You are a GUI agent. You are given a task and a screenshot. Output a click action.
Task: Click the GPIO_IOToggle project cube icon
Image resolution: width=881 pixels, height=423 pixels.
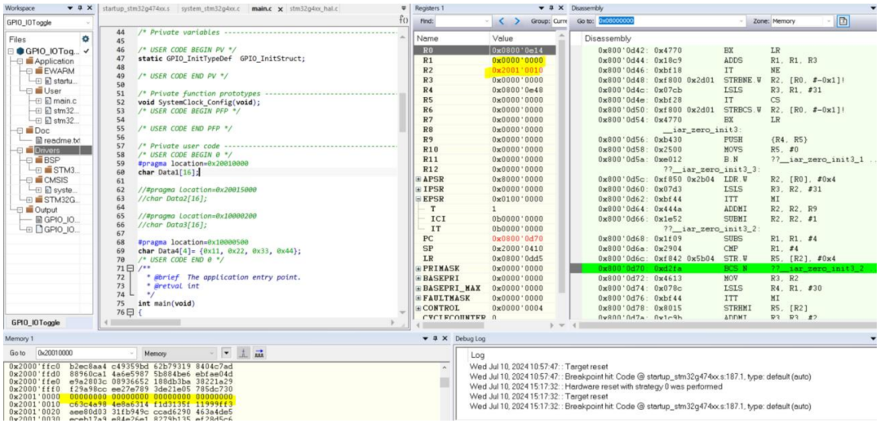(20, 51)
